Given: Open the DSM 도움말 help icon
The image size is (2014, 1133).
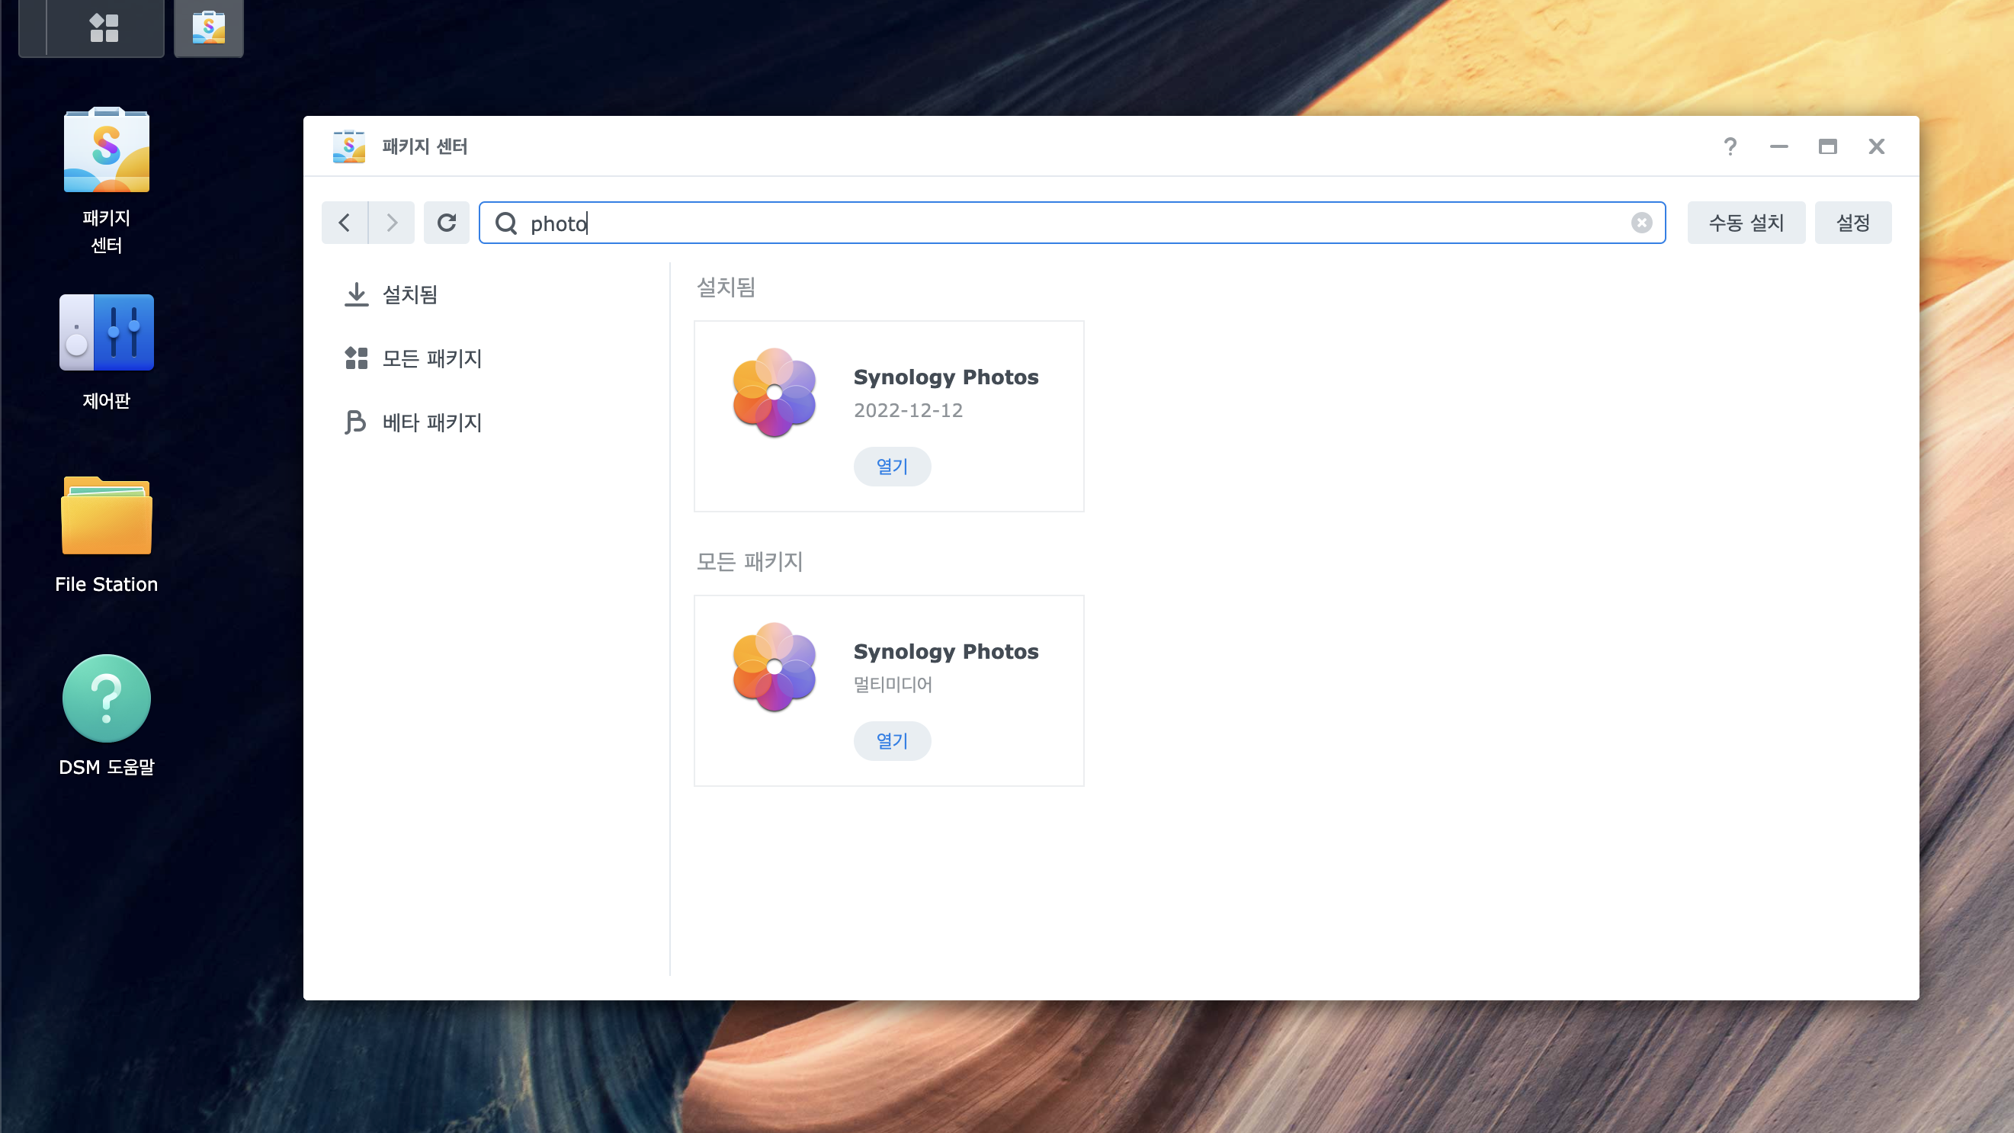Looking at the screenshot, I should 106,698.
